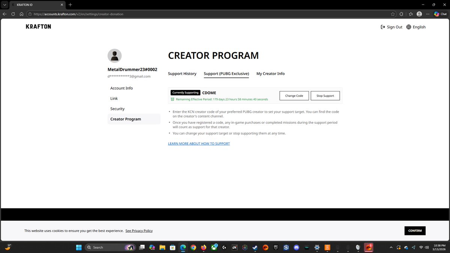Select the Support (PUBG Exclusive) tab
The width and height of the screenshot is (450, 253).
click(226, 74)
